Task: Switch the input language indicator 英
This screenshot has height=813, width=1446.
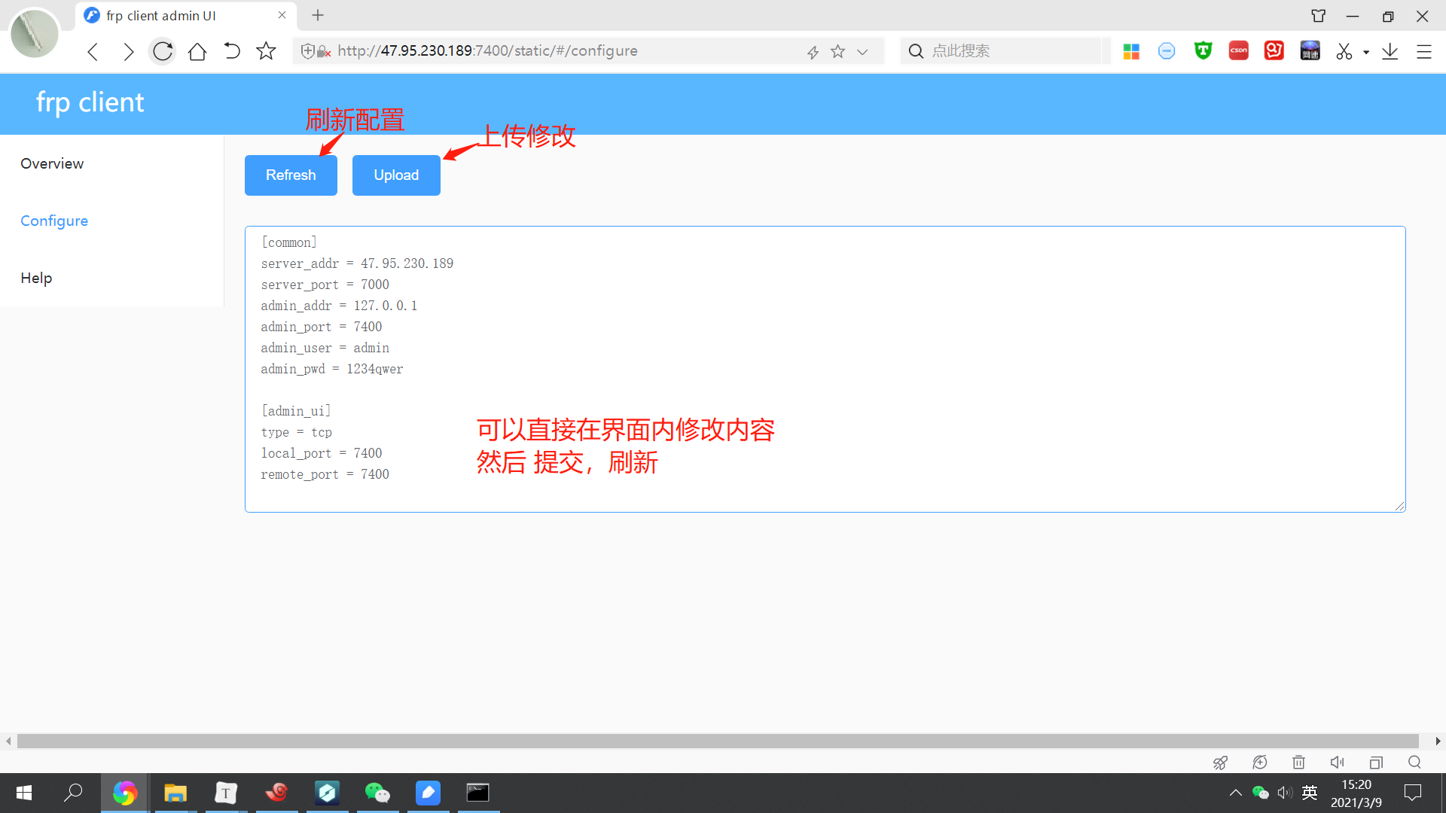Action: [x=1310, y=793]
